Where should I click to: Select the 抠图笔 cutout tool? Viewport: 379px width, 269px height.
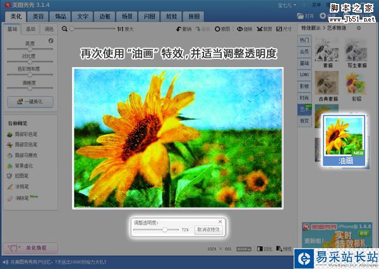click(18, 176)
